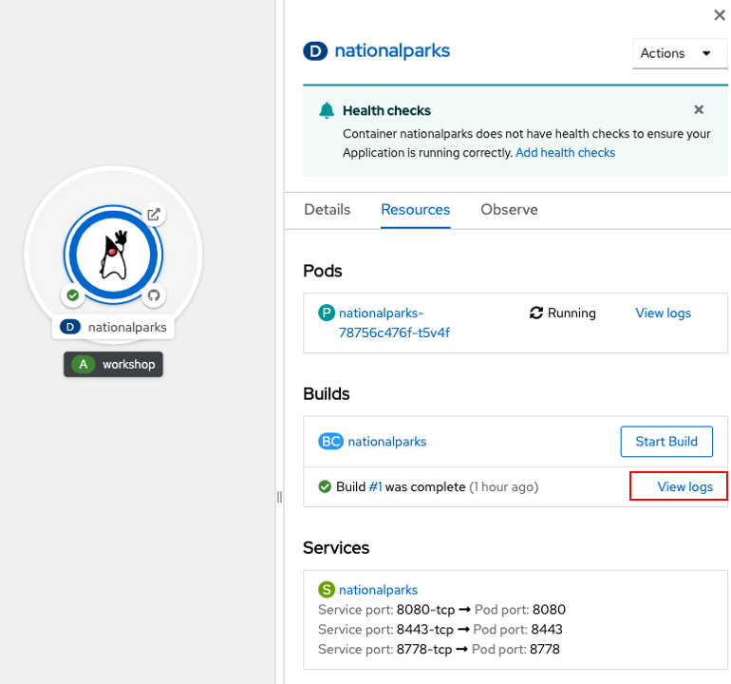Viewport: 731px width, 684px height.
Task: Click the Deployment D badge beside the title
Action: 315,51
